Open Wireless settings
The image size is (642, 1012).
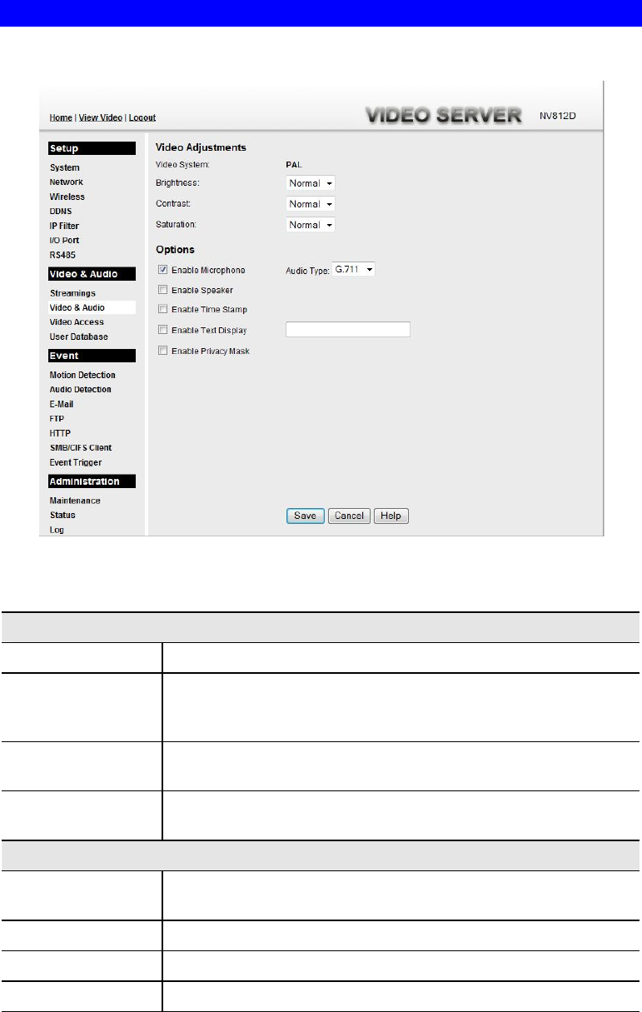(67, 197)
